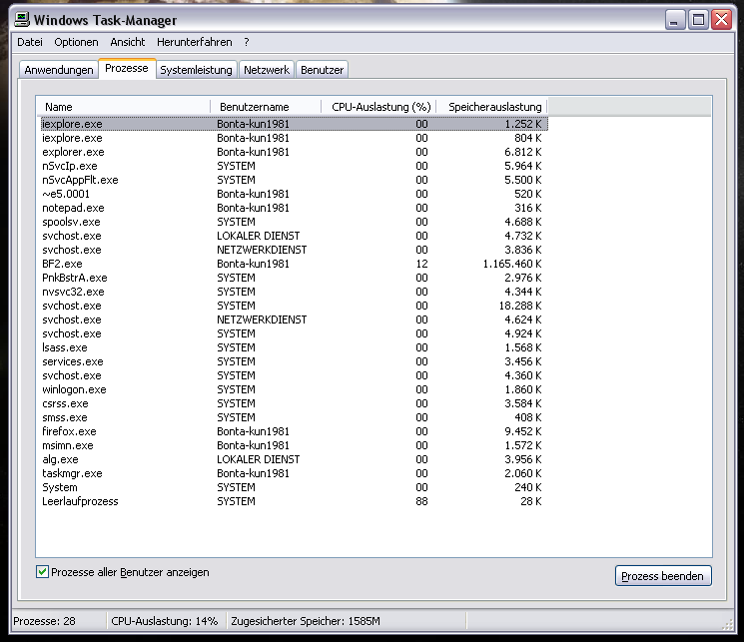
Task: Click the 1.165.460 K memory value
Action: point(512,264)
